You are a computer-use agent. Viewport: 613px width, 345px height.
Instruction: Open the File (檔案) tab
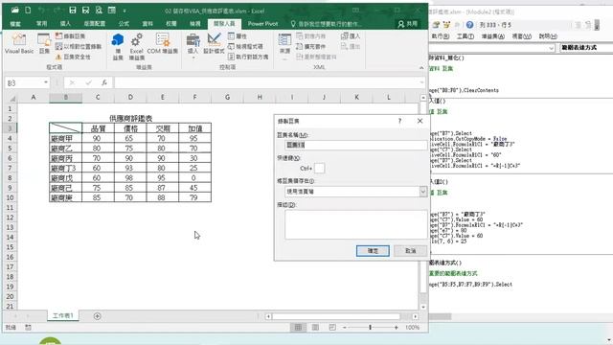pos(15,24)
